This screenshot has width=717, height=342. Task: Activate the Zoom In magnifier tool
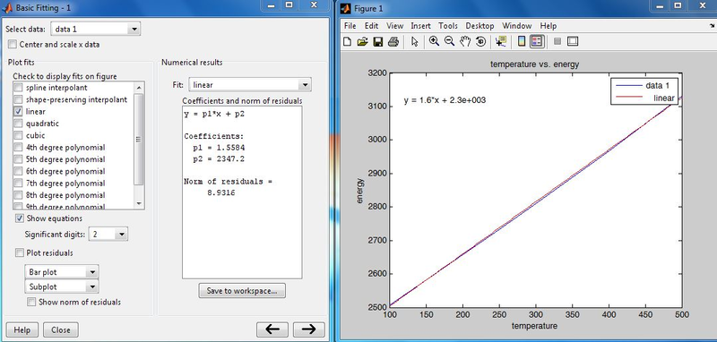434,41
